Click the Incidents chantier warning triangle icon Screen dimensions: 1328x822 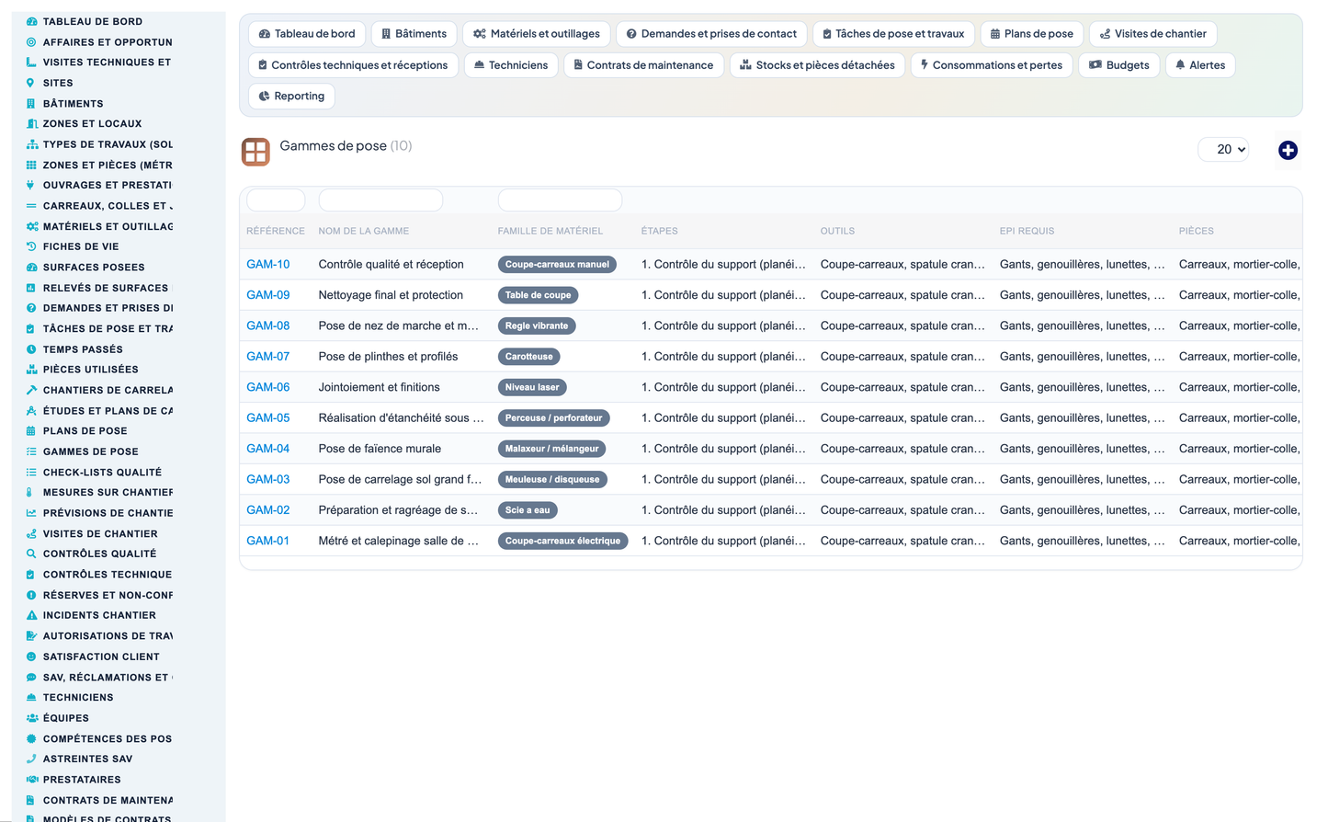31,615
